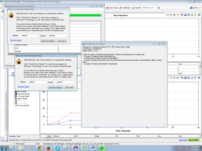The width and height of the screenshot is (202, 151).
Task: Click the Online status indicator
Action: coord(194,8)
